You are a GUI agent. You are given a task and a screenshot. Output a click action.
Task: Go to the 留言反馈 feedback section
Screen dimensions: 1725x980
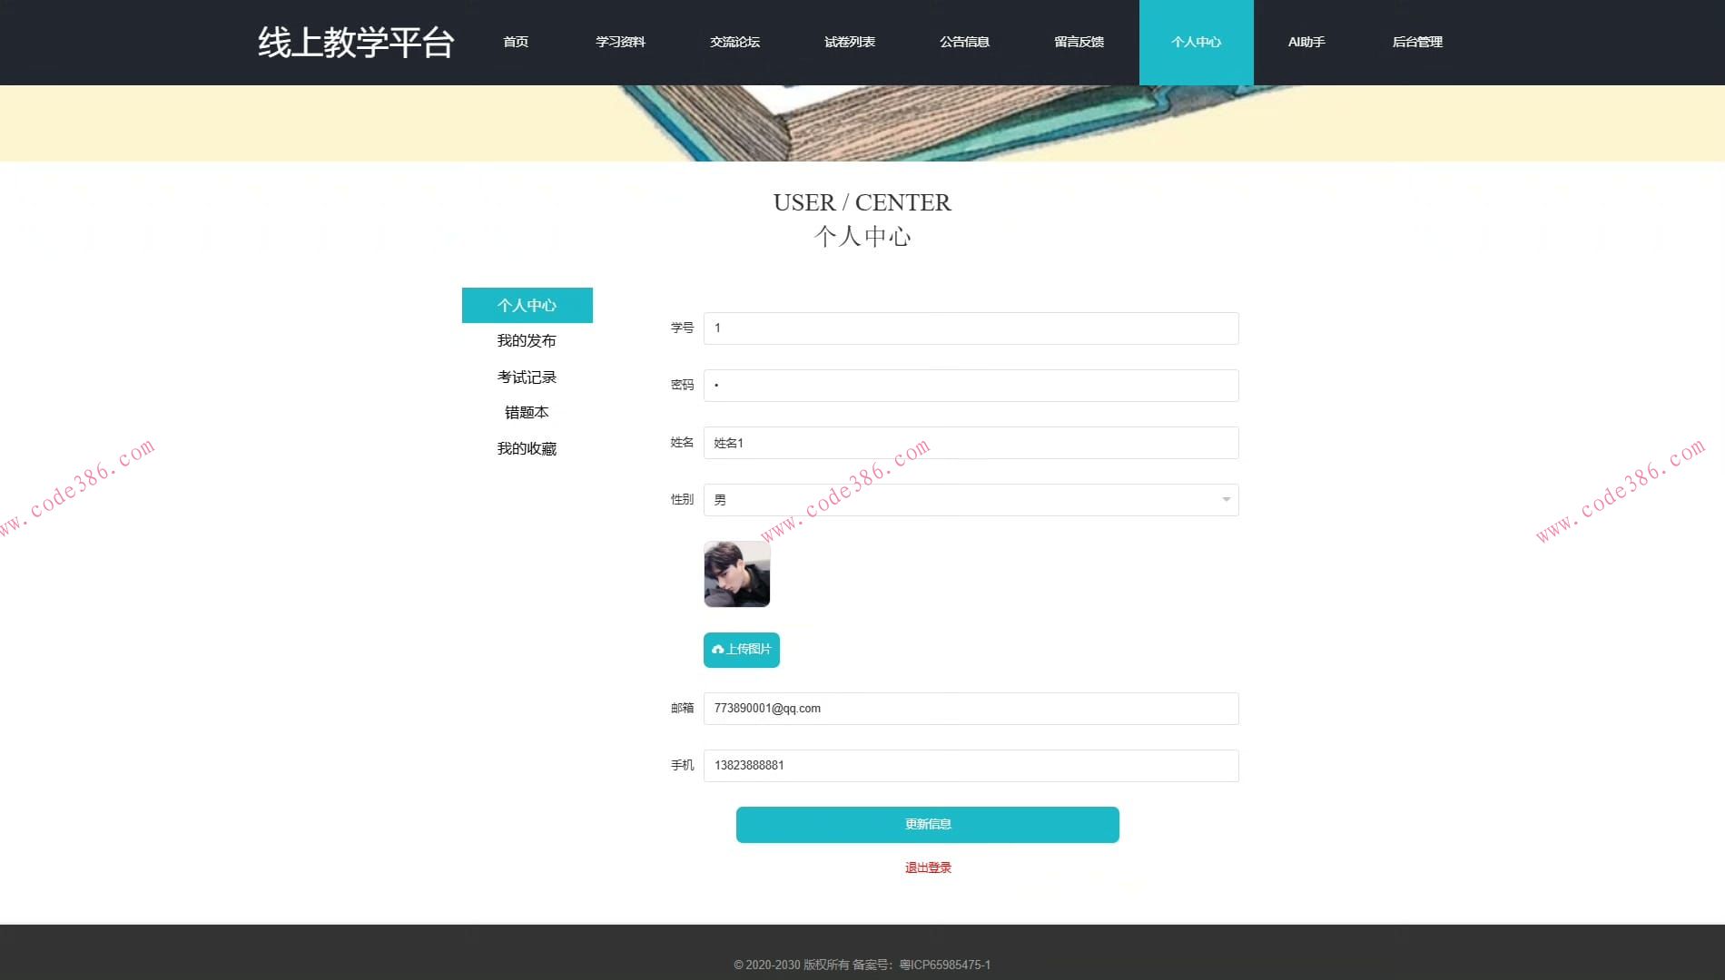coord(1078,42)
